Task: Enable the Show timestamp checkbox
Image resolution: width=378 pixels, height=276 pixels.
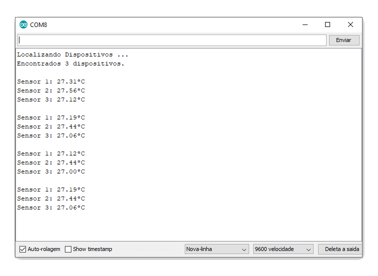Action: (x=68, y=249)
